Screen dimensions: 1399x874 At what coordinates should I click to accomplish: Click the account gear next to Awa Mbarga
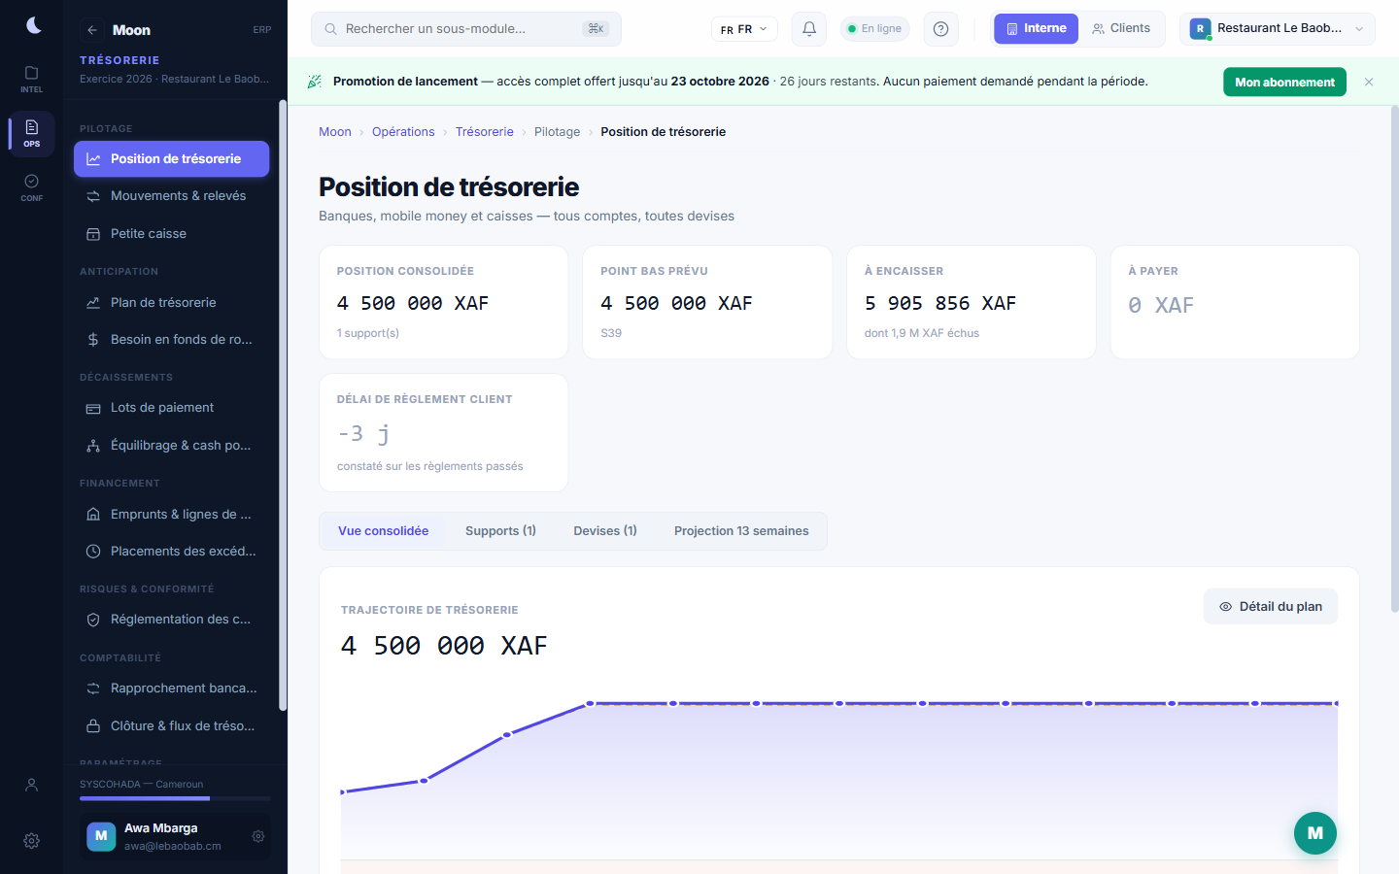[x=258, y=836]
